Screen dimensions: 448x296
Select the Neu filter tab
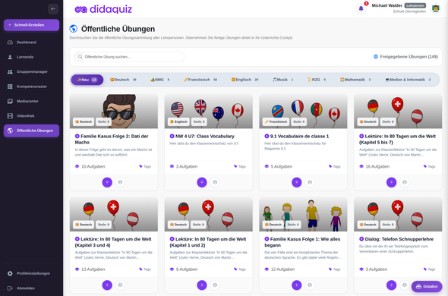tap(87, 80)
